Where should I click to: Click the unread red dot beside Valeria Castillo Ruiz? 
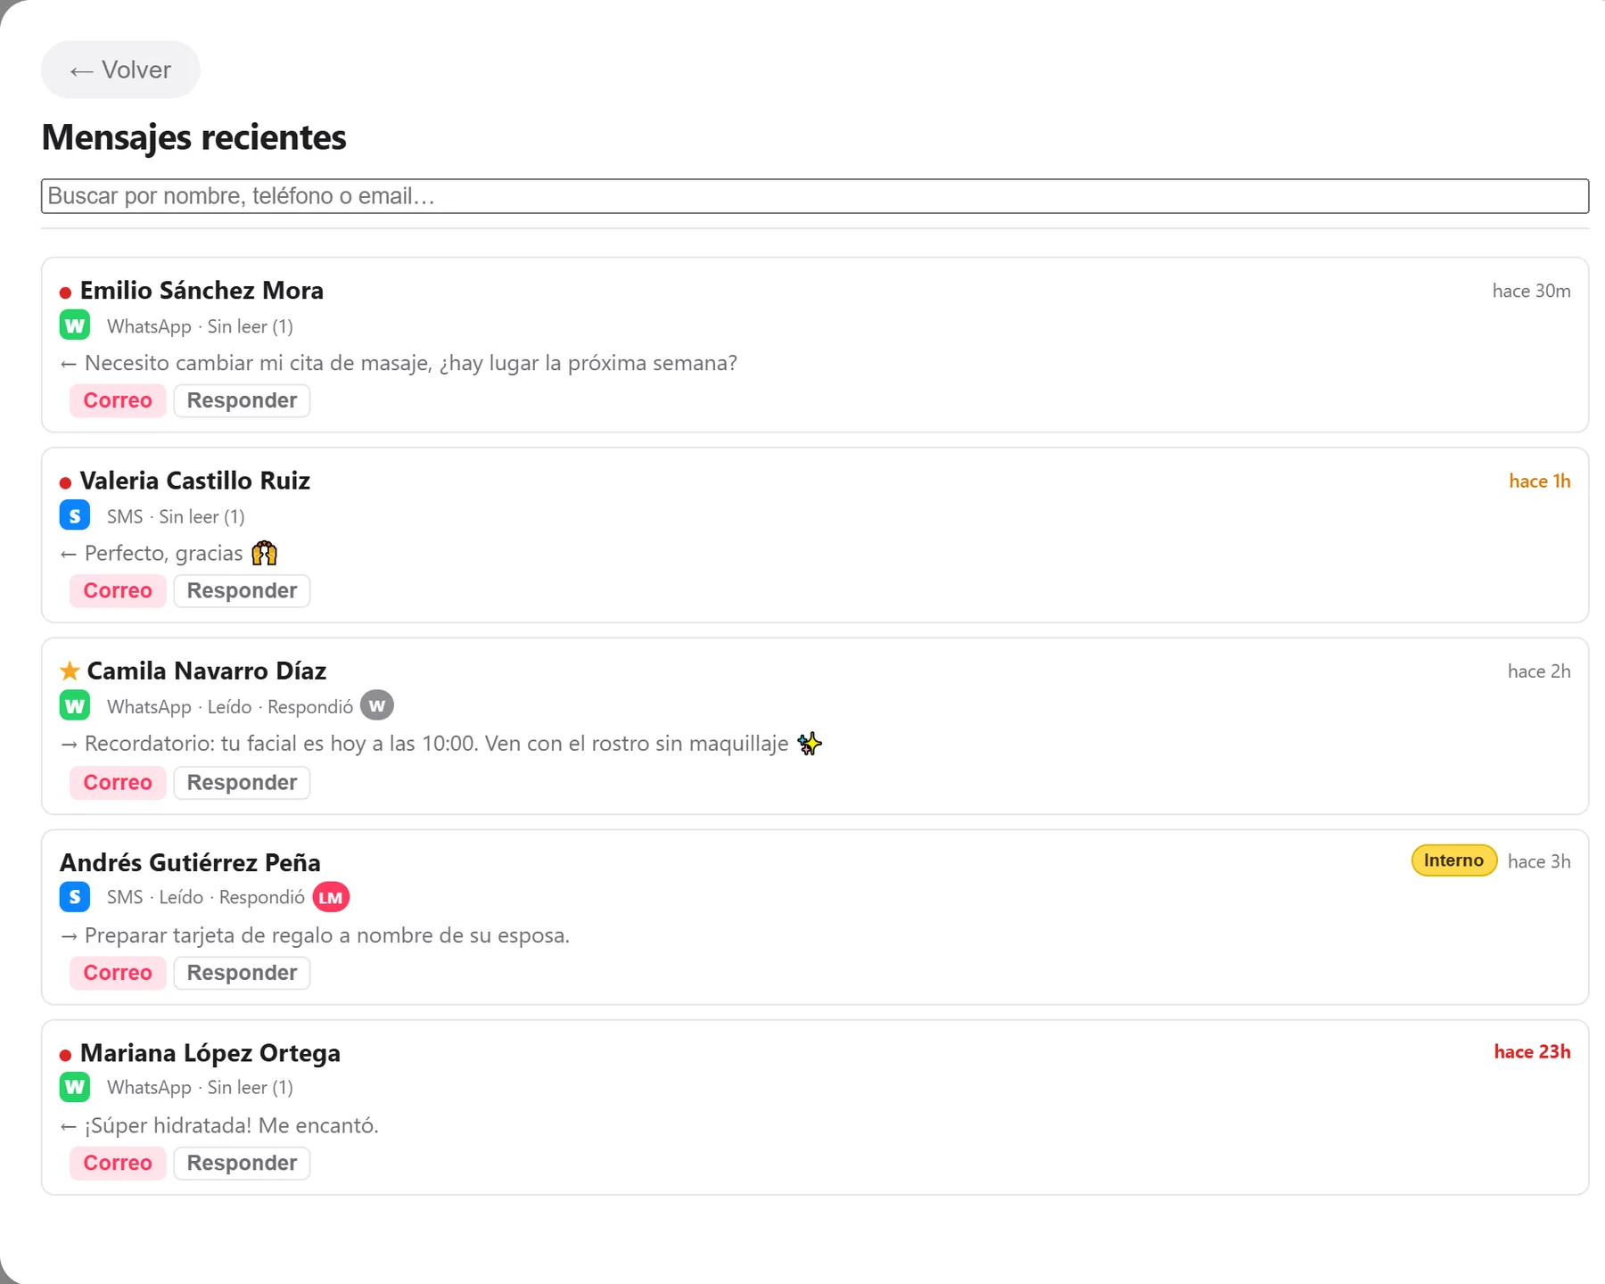[65, 483]
